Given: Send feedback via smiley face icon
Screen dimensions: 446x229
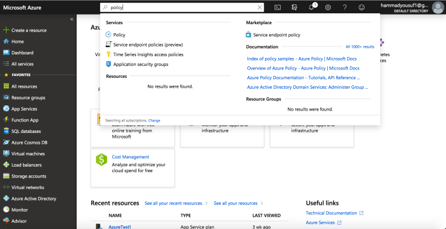Looking at the screenshot, I should click(362, 8).
